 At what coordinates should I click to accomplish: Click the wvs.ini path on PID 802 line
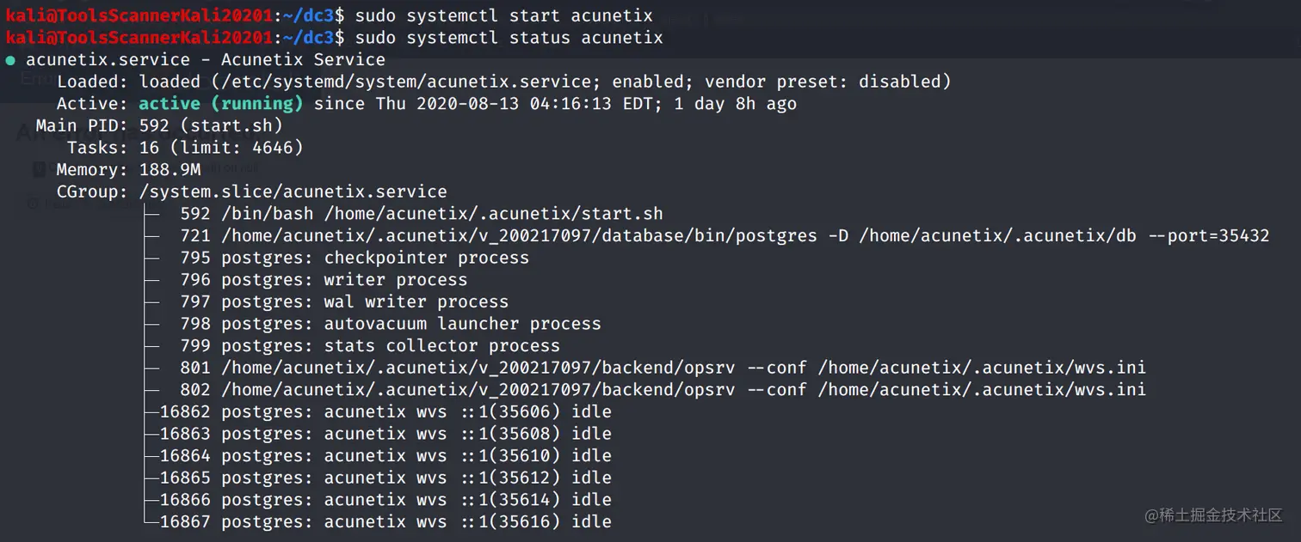coord(981,390)
